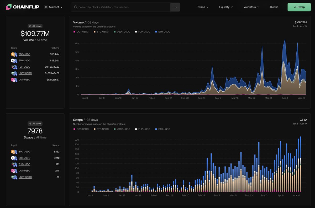Click the 3,242 swaps count for ETH-USDC
The width and height of the screenshot is (315, 208).
[56, 158]
